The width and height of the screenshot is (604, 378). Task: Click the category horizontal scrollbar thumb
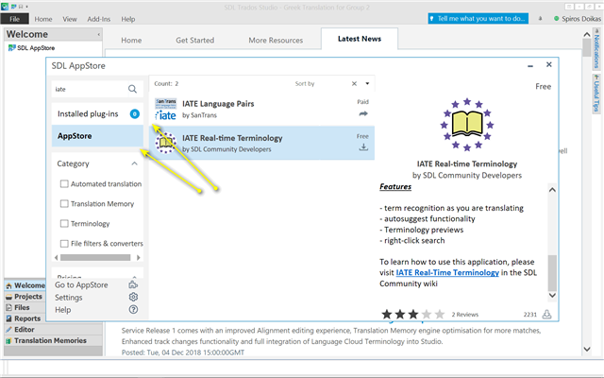click(x=95, y=257)
